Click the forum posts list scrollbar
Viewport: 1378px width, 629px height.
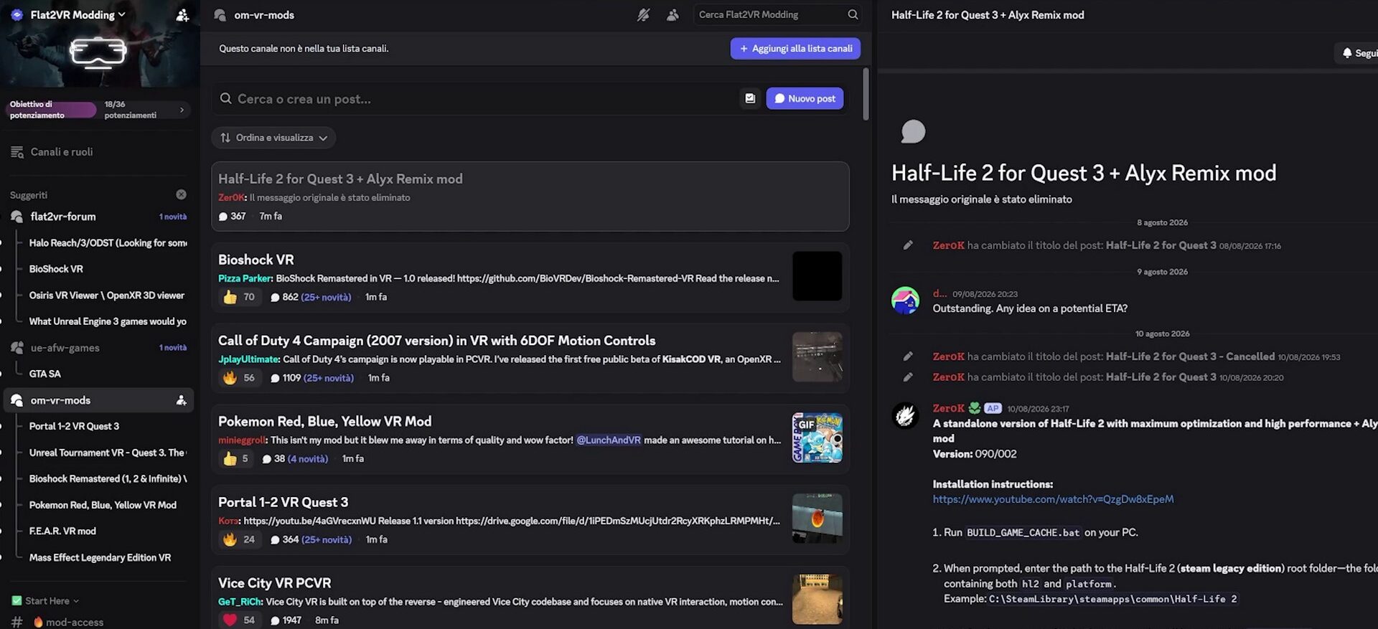click(866, 95)
